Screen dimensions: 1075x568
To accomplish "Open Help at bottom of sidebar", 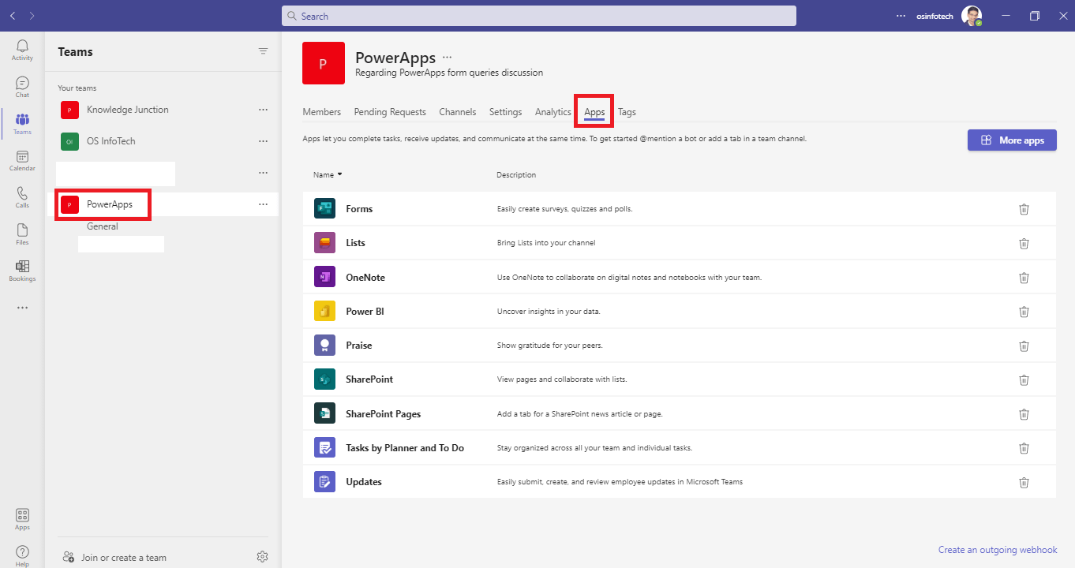I will (x=22, y=555).
